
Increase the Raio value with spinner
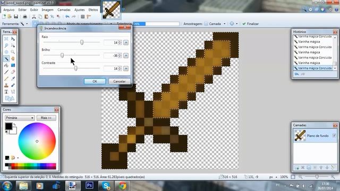pyautogui.click(x=120, y=41)
